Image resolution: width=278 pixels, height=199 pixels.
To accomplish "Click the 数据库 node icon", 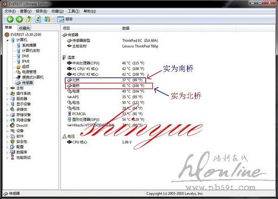I will tap(13, 152).
